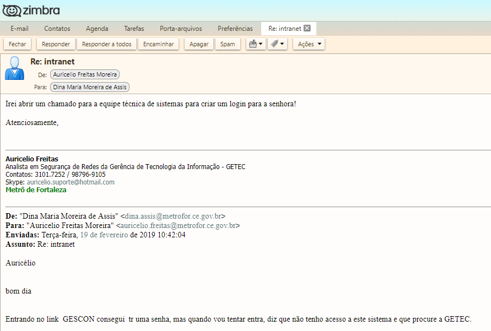Image resolution: width=491 pixels, height=331 pixels.
Task: Click the 'Irei abrir um chamado' sentence
Action: [150, 104]
